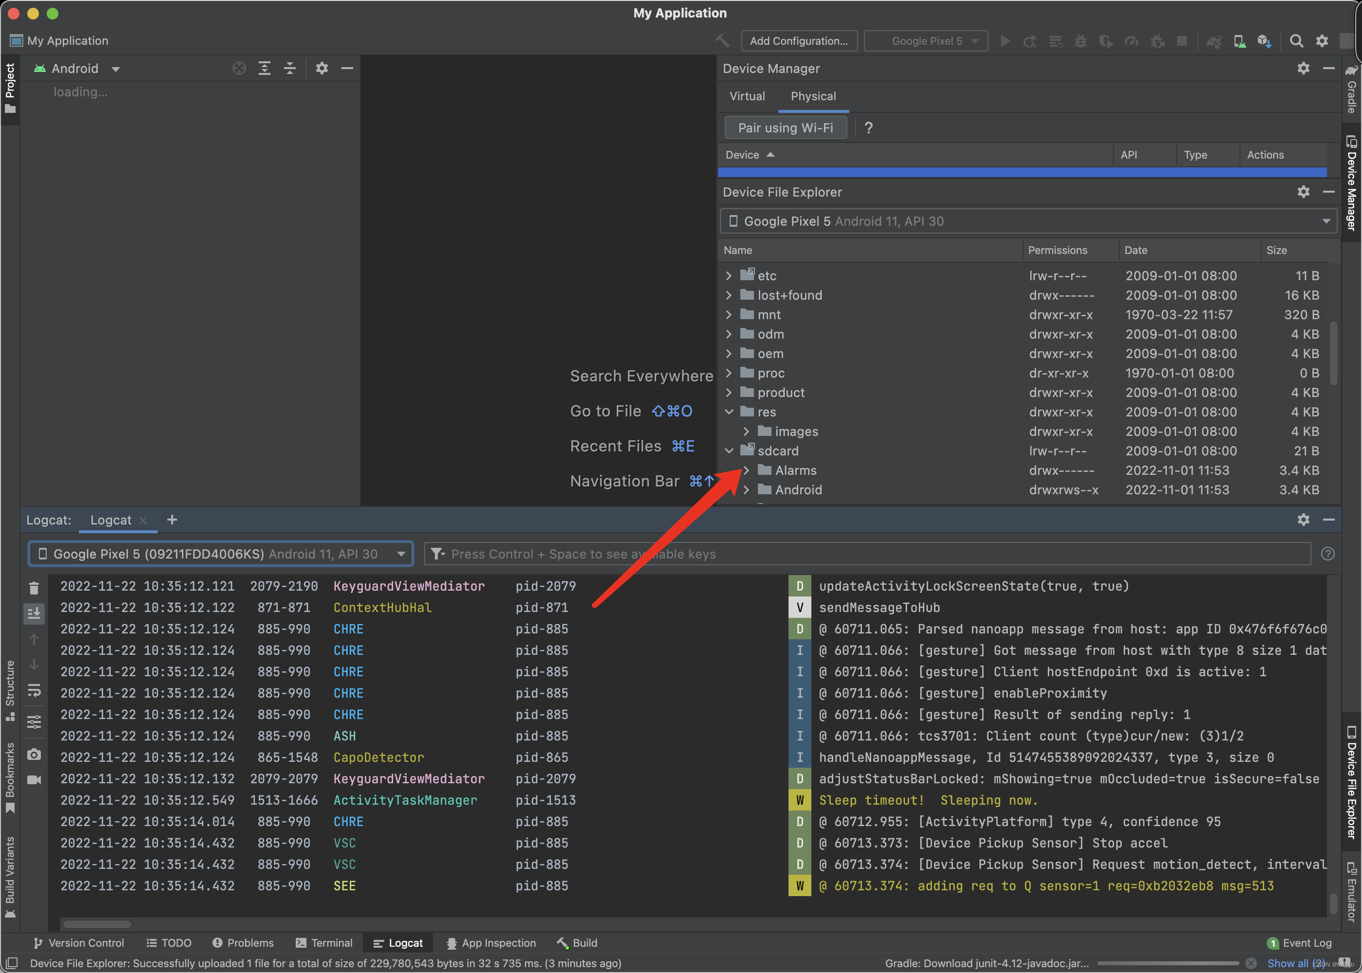
Task: Click the Run app play icon
Action: [x=1005, y=41]
